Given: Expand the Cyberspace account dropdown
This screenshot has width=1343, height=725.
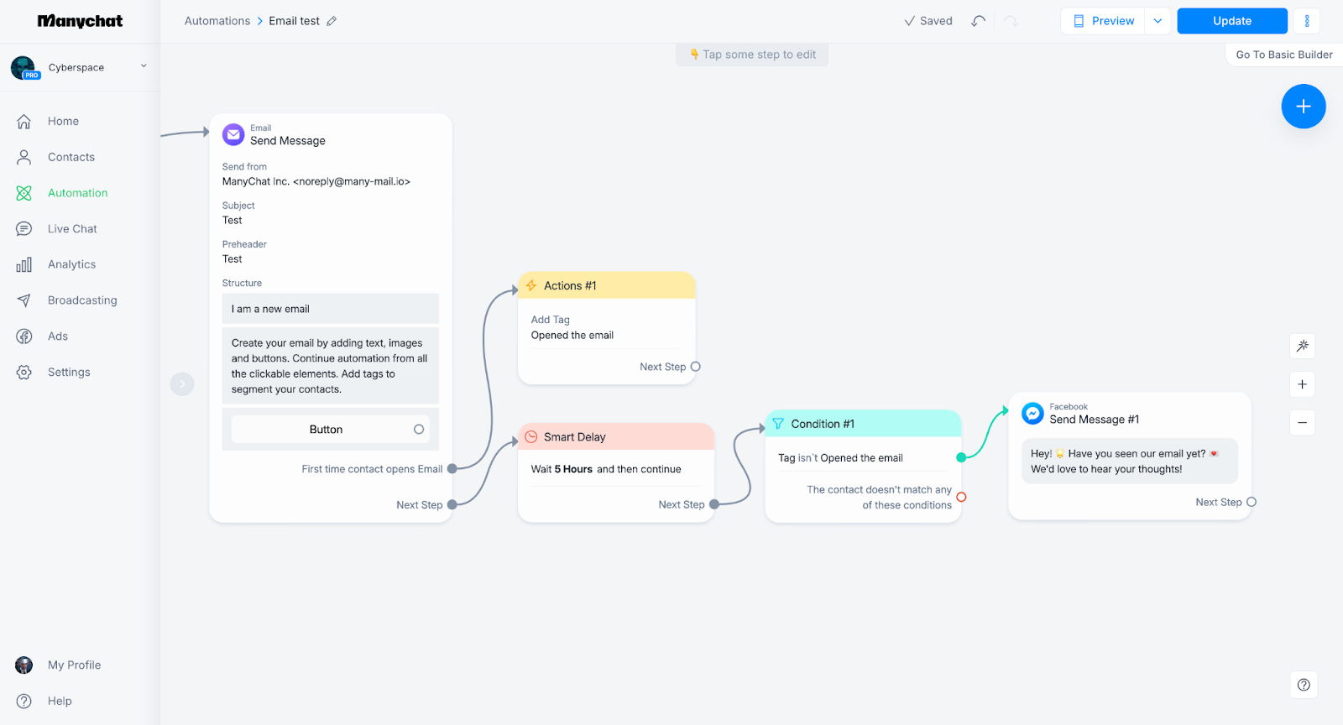Looking at the screenshot, I should [x=144, y=66].
